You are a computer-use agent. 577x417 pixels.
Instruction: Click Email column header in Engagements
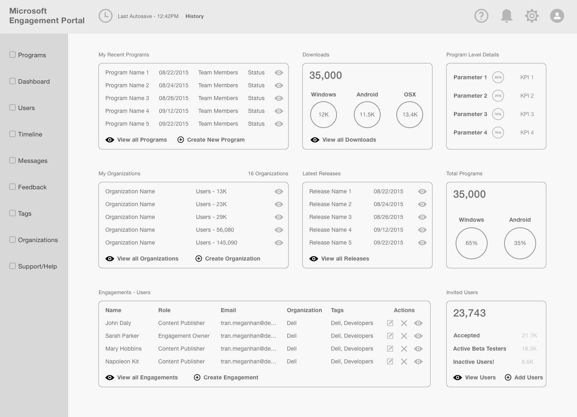point(228,310)
